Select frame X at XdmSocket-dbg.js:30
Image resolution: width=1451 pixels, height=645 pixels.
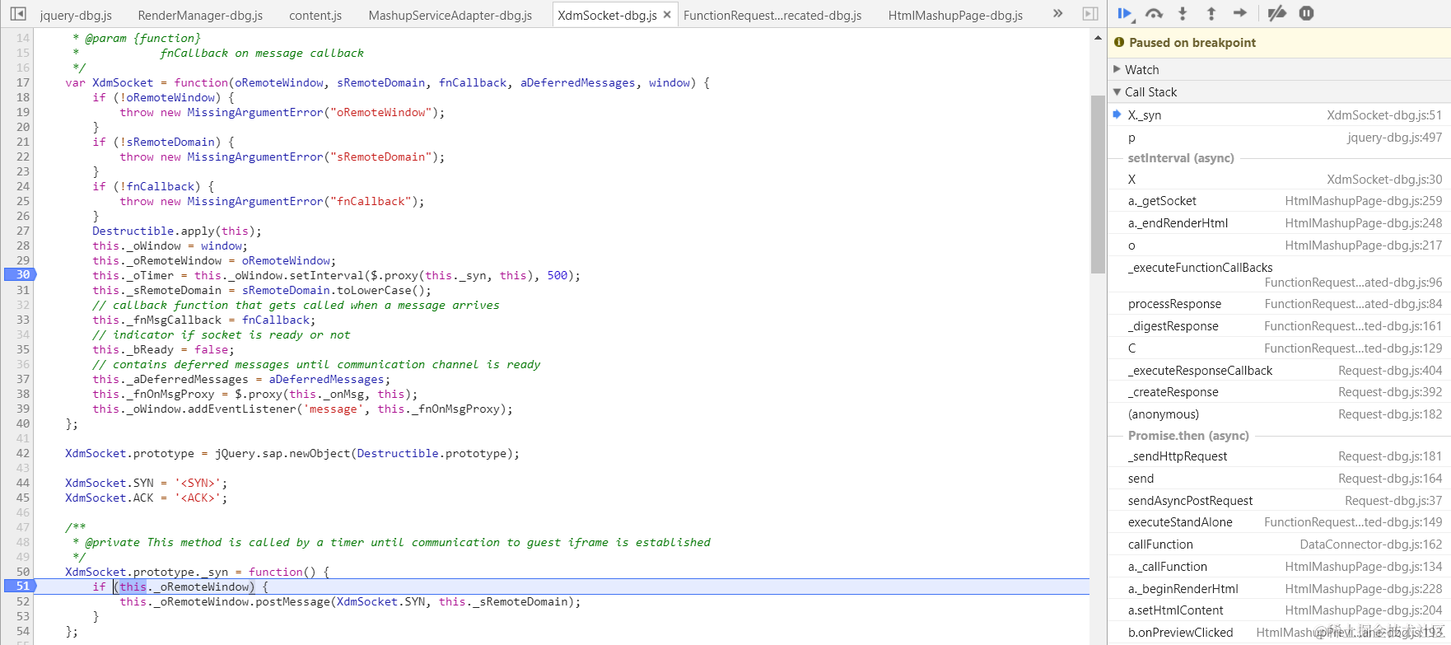(x=1278, y=179)
